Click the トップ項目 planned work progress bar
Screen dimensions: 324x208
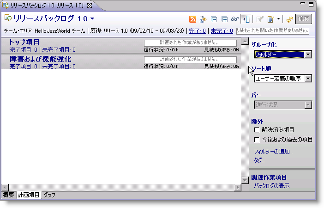click(x=190, y=43)
